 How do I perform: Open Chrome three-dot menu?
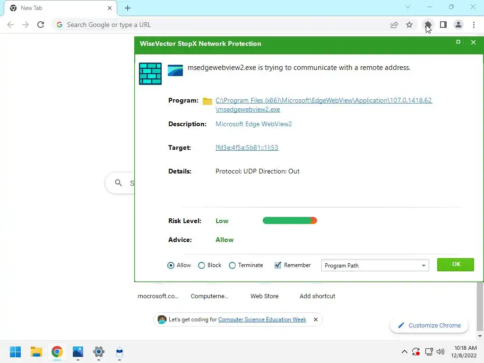point(474,25)
